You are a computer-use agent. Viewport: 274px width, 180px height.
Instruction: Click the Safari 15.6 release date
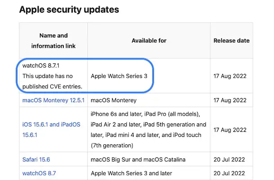click(x=230, y=159)
